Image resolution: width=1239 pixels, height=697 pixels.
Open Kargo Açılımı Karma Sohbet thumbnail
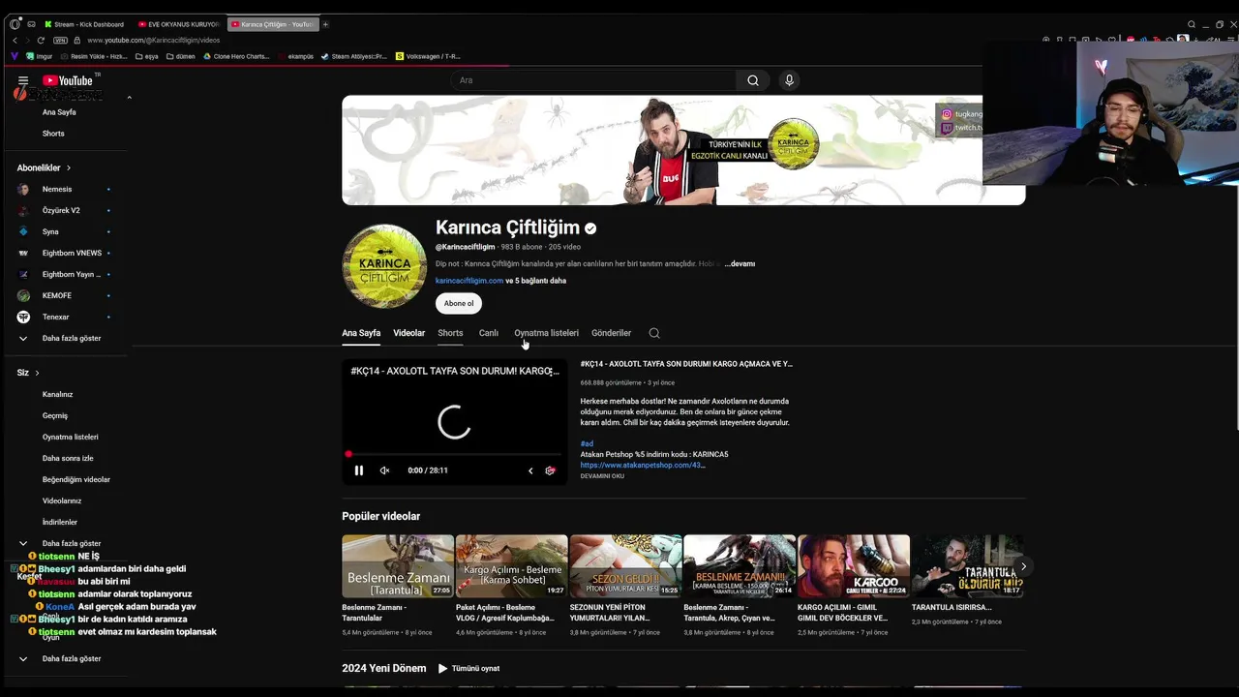click(512, 565)
